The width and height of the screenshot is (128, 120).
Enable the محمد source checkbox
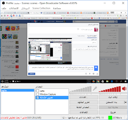coord(37,91)
